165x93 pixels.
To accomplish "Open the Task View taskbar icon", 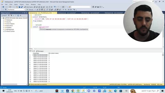I will tap(126, 91).
